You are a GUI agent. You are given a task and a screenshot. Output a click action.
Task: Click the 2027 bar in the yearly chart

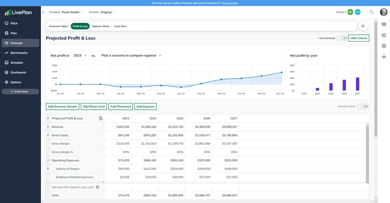coord(357,84)
